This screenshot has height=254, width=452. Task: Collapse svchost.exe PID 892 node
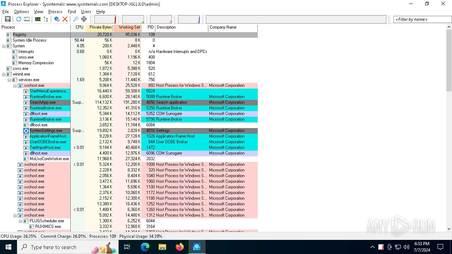(x=15, y=85)
